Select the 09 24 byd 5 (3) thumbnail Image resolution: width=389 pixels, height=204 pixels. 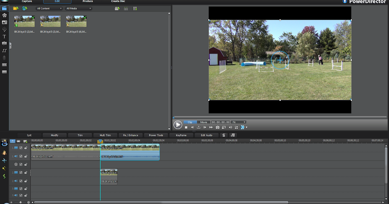tap(50, 21)
